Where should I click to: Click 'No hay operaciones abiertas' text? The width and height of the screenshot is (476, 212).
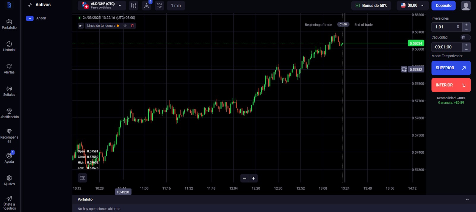click(x=99, y=209)
